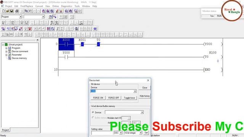Click the Open project folder icon
This screenshot has width=244, height=137.
tap(8, 11)
